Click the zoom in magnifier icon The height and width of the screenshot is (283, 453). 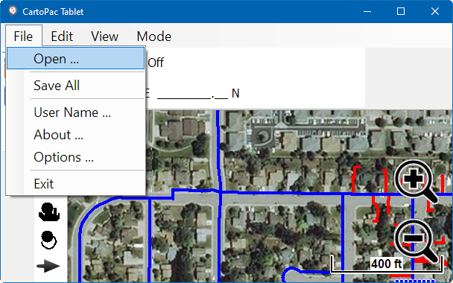pos(416,182)
